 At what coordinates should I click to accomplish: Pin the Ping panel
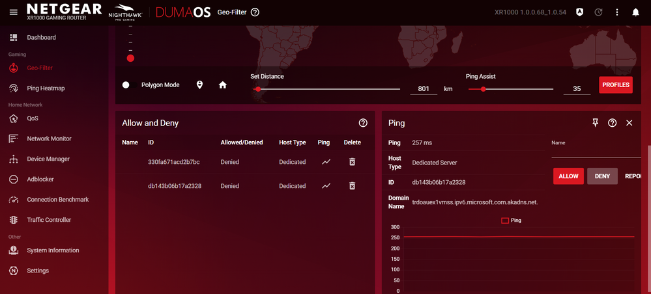(x=596, y=123)
